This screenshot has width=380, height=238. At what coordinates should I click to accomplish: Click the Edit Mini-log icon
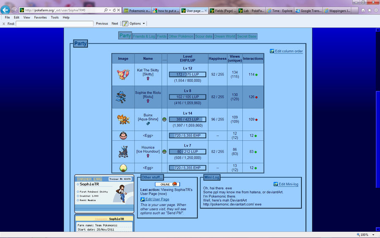tap(276, 184)
